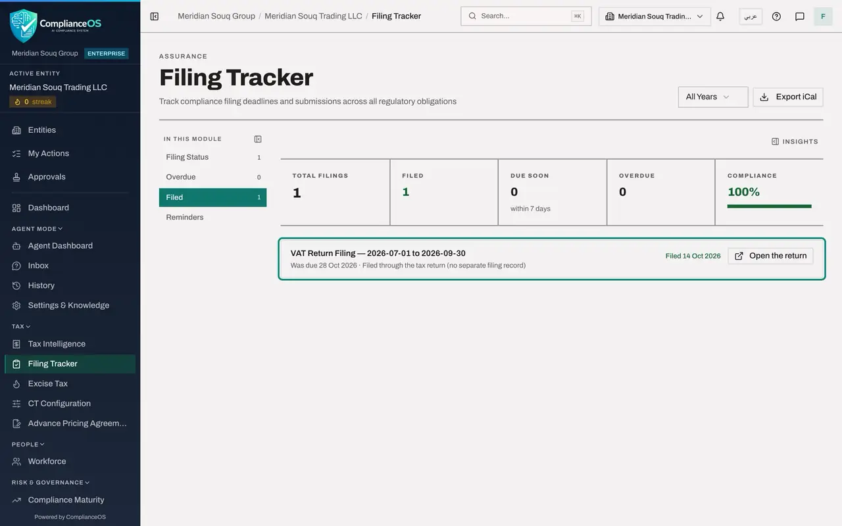This screenshot has height=526, width=842.
Task: Click the My Actions sidebar icon
Action: [x=16, y=153]
